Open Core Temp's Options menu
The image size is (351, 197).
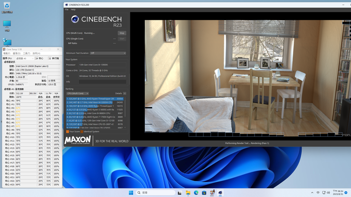[17, 54]
